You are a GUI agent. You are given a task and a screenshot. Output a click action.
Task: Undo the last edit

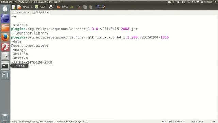point(62,7)
